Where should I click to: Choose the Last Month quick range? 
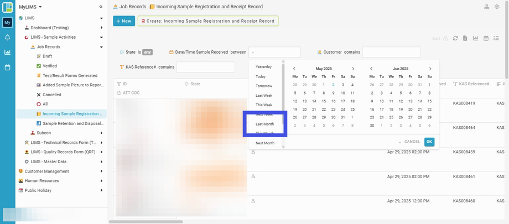coord(264,124)
